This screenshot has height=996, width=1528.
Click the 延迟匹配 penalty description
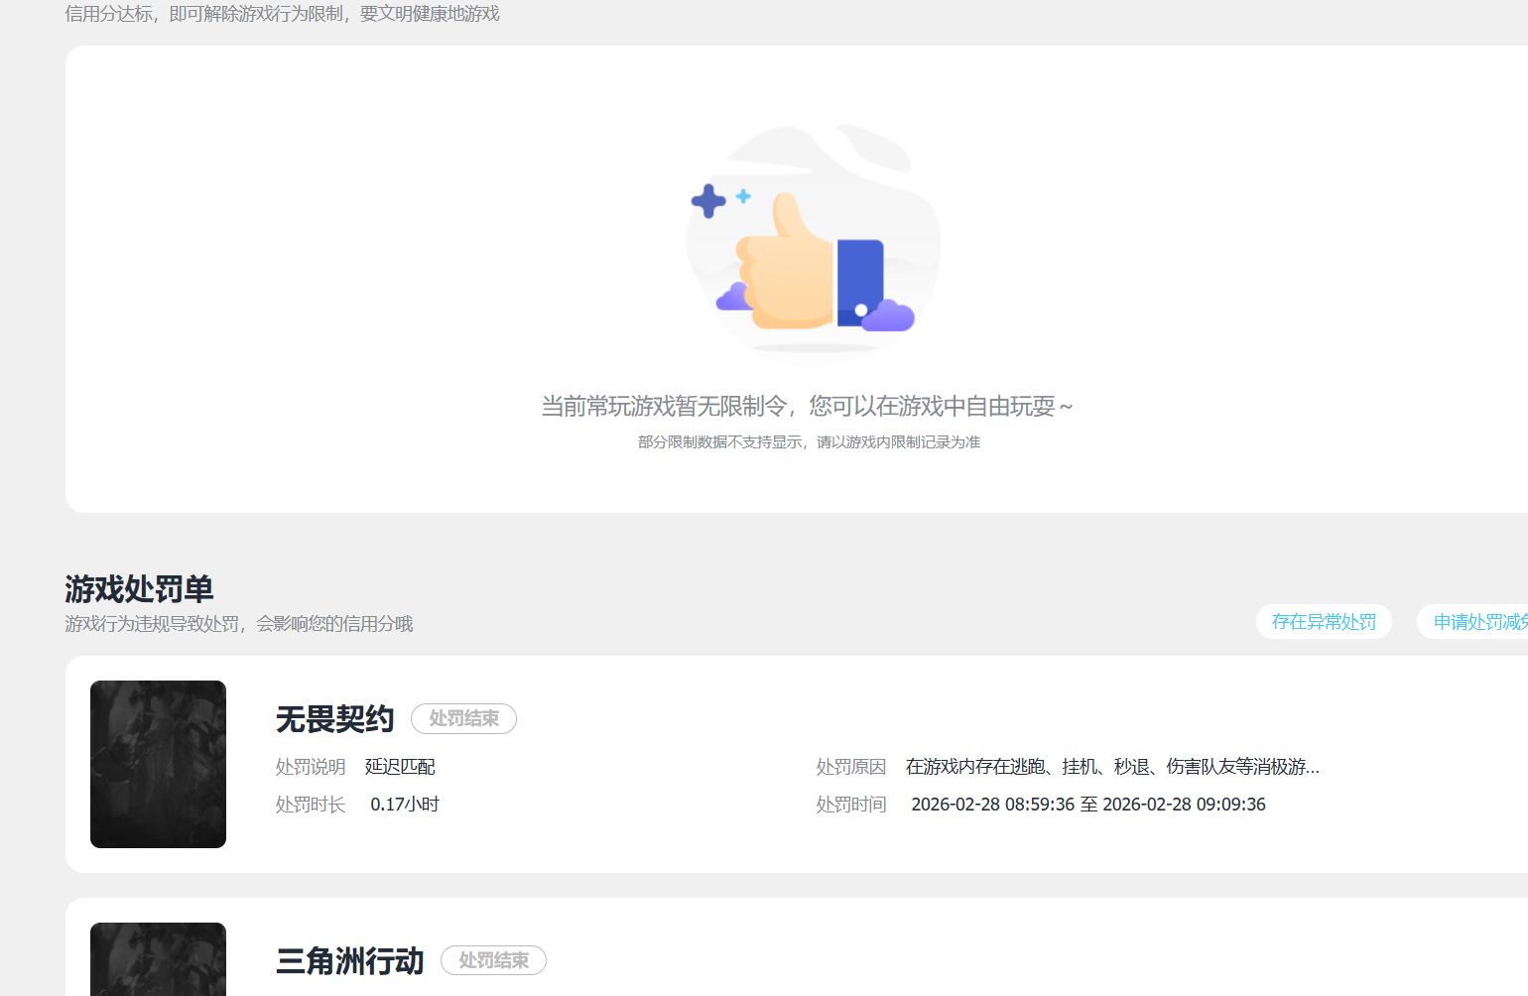[400, 767]
